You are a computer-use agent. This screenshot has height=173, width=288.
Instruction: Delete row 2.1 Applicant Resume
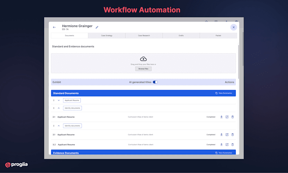tap(233, 117)
